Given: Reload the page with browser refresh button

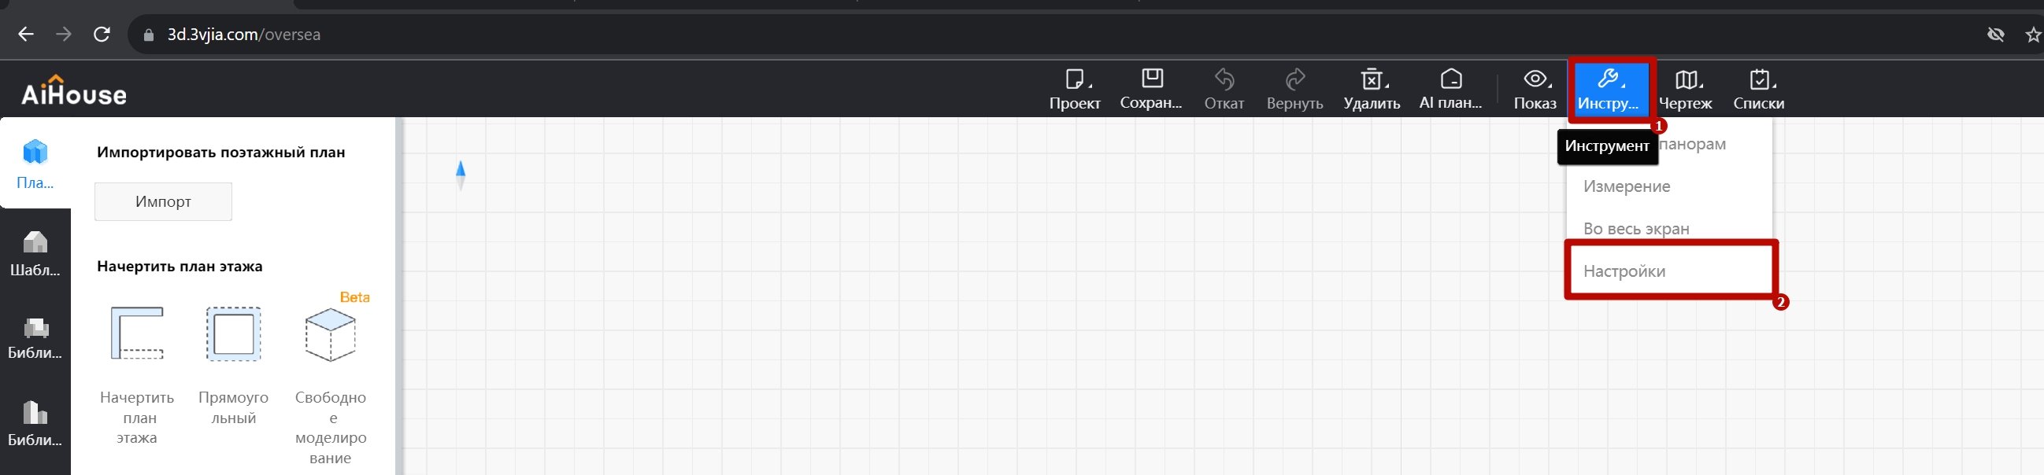Looking at the screenshot, I should point(102,34).
